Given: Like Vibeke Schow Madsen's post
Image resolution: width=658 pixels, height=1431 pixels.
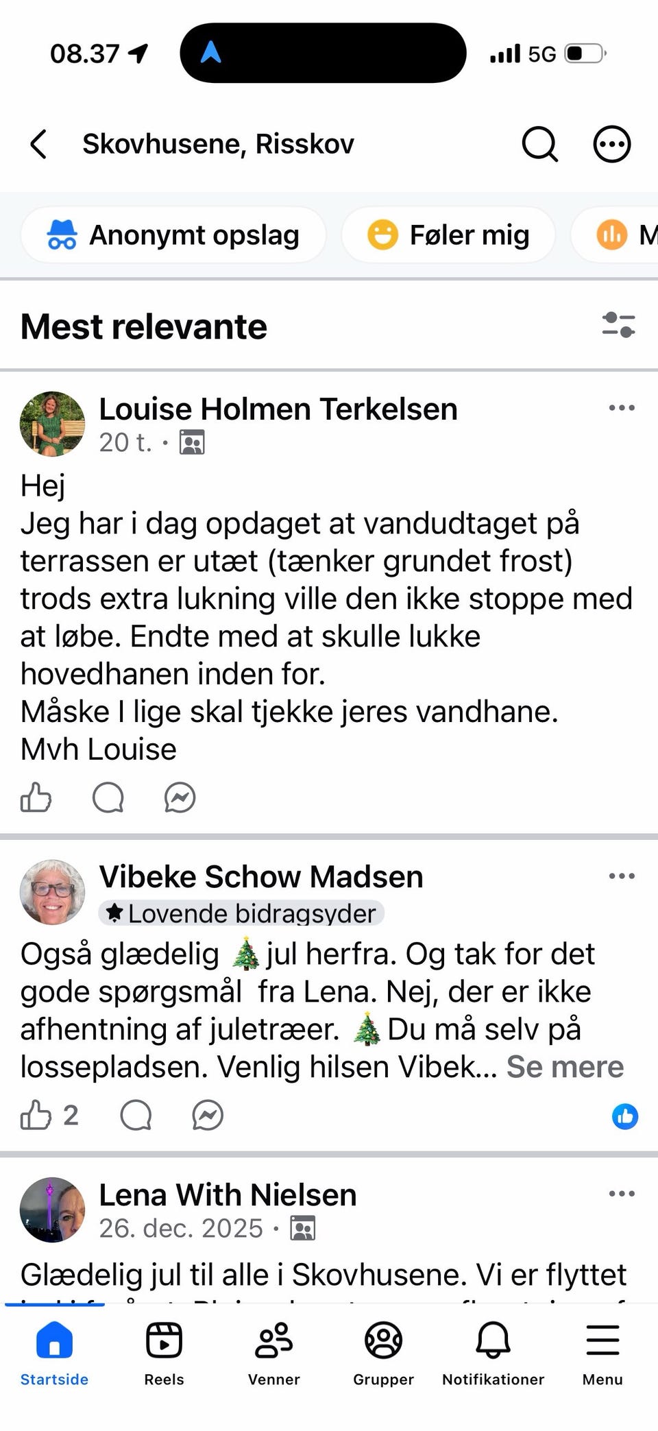Looking at the screenshot, I should coord(36,1115).
